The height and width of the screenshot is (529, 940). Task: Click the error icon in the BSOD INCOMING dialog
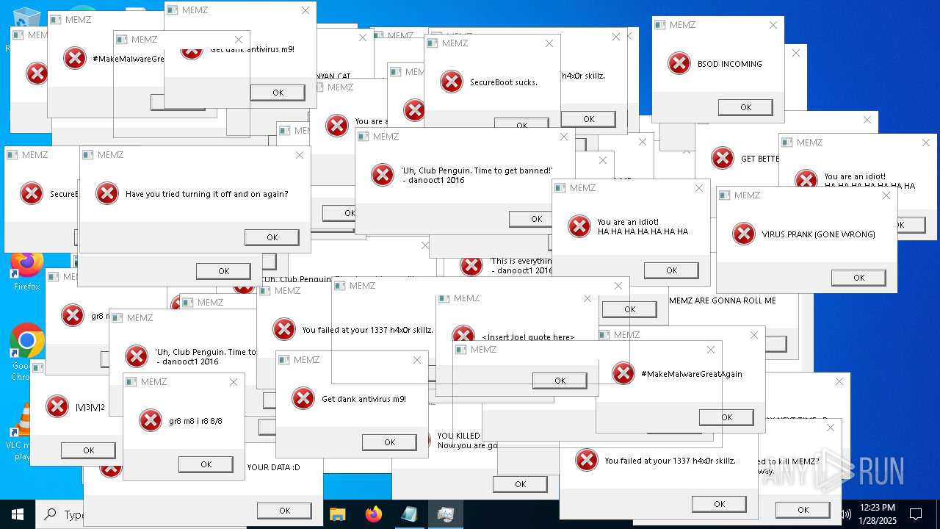[x=679, y=64]
